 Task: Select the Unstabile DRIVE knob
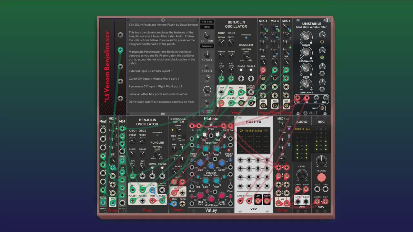[306, 69]
